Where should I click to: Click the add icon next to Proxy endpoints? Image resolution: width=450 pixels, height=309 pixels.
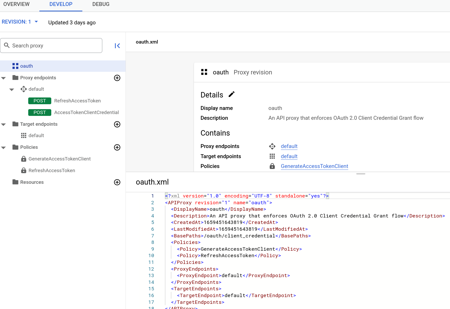tap(117, 78)
